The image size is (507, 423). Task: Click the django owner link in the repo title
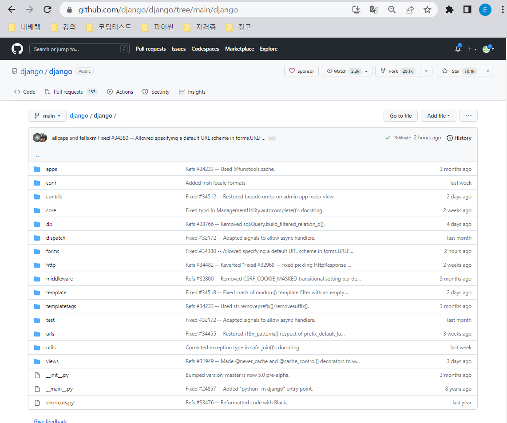(x=32, y=71)
